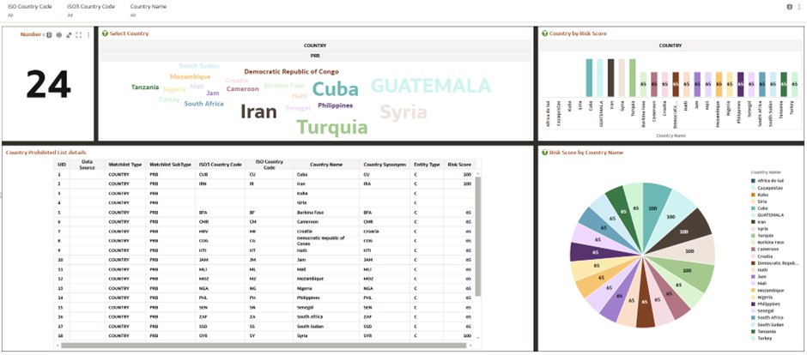
Task: Click Tanzania in the word cloud
Action: (x=145, y=87)
